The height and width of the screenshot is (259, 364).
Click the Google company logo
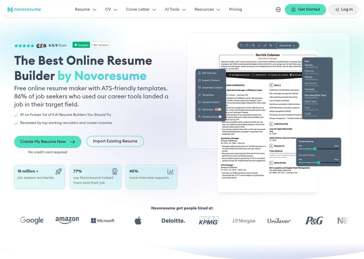(32, 220)
